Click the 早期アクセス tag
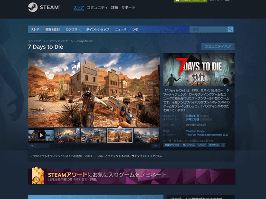Viewport: 266px width, 199px height. pos(172,145)
